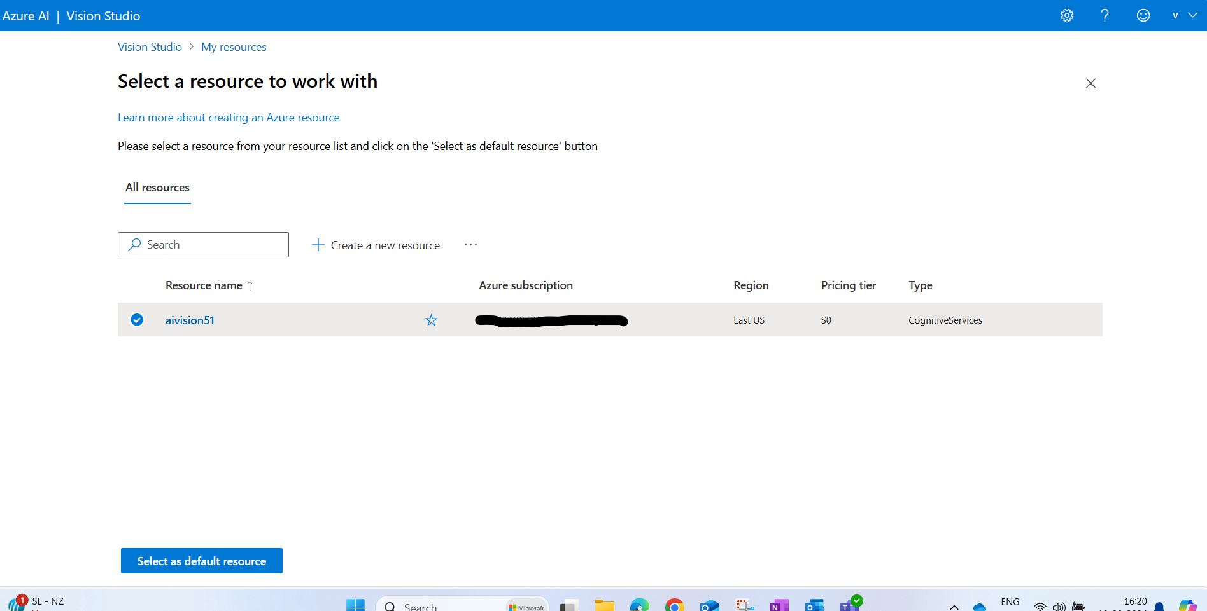Open Copilot from the taskbar corner
The image size is (1207, 611).
[x=1187, y=605]
